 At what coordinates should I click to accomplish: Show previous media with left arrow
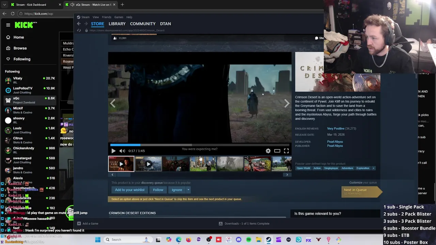[x=113, y=103]
